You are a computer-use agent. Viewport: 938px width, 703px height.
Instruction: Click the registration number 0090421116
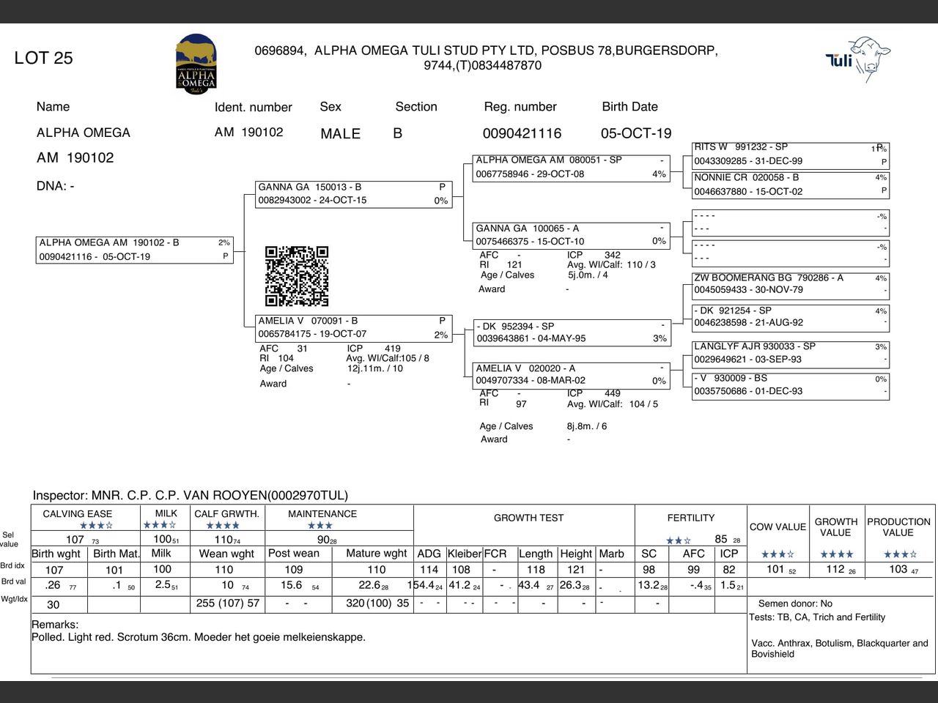tap(522, 133)
